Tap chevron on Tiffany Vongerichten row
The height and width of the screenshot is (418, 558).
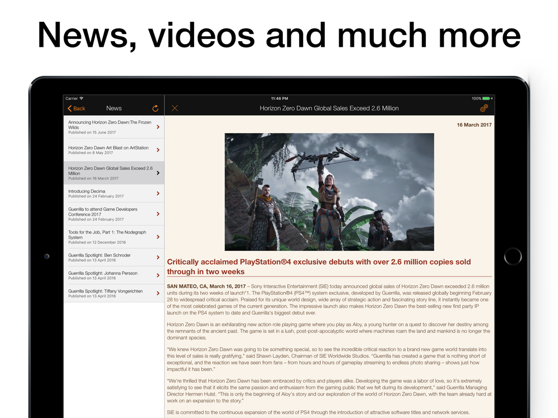coord(158,293)
